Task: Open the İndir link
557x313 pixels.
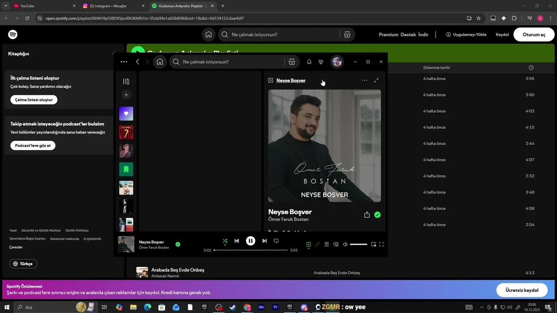Action: tap(423, 34)
